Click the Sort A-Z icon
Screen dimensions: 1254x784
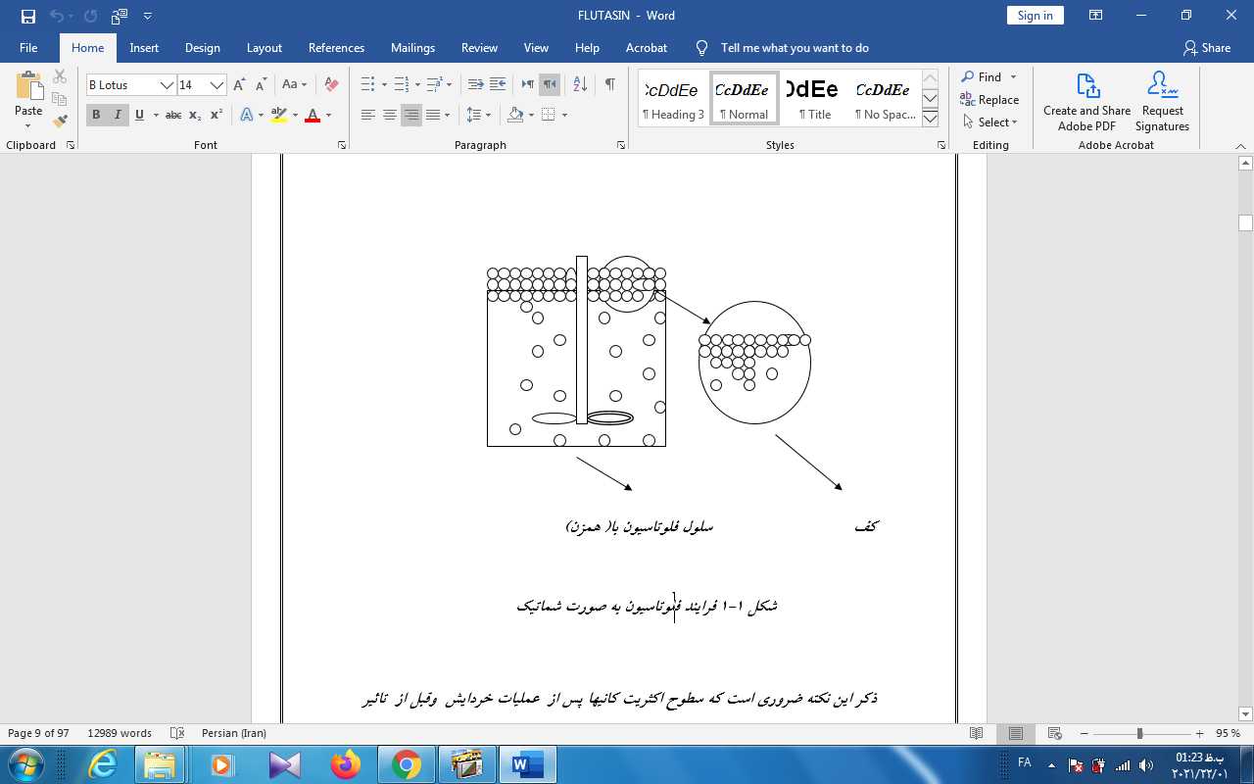579,85
